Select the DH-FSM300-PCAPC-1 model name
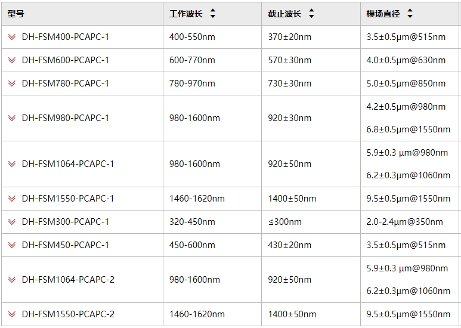461x328 pixels. tap(65, 222)
